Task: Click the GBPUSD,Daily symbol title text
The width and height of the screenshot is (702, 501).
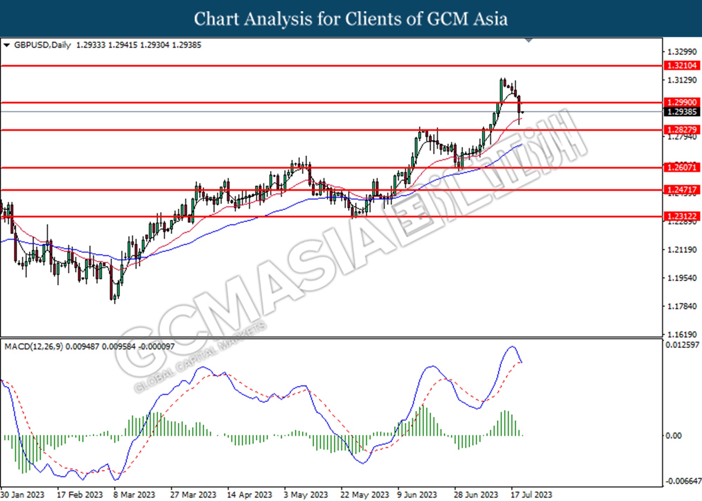Action: coord(42,45)
